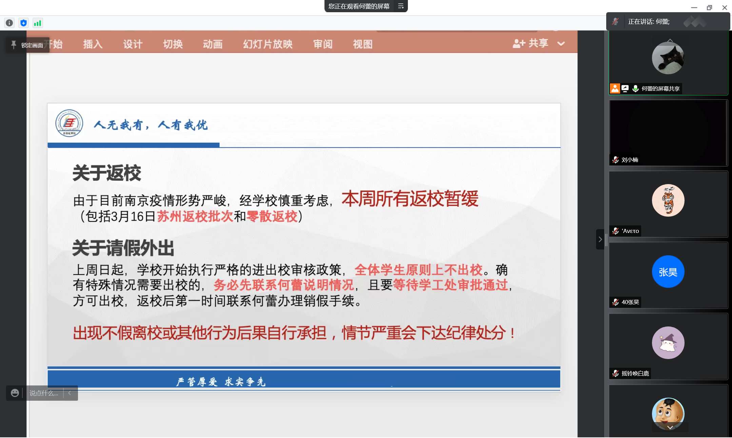Click the muted microphone icon in speaking bar
This screenshot has height=438, width=732.
coord(615,22)
